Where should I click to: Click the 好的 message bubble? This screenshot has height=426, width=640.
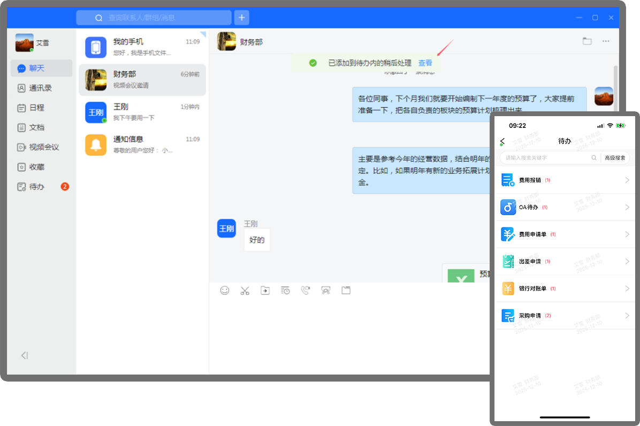point(257,240)
